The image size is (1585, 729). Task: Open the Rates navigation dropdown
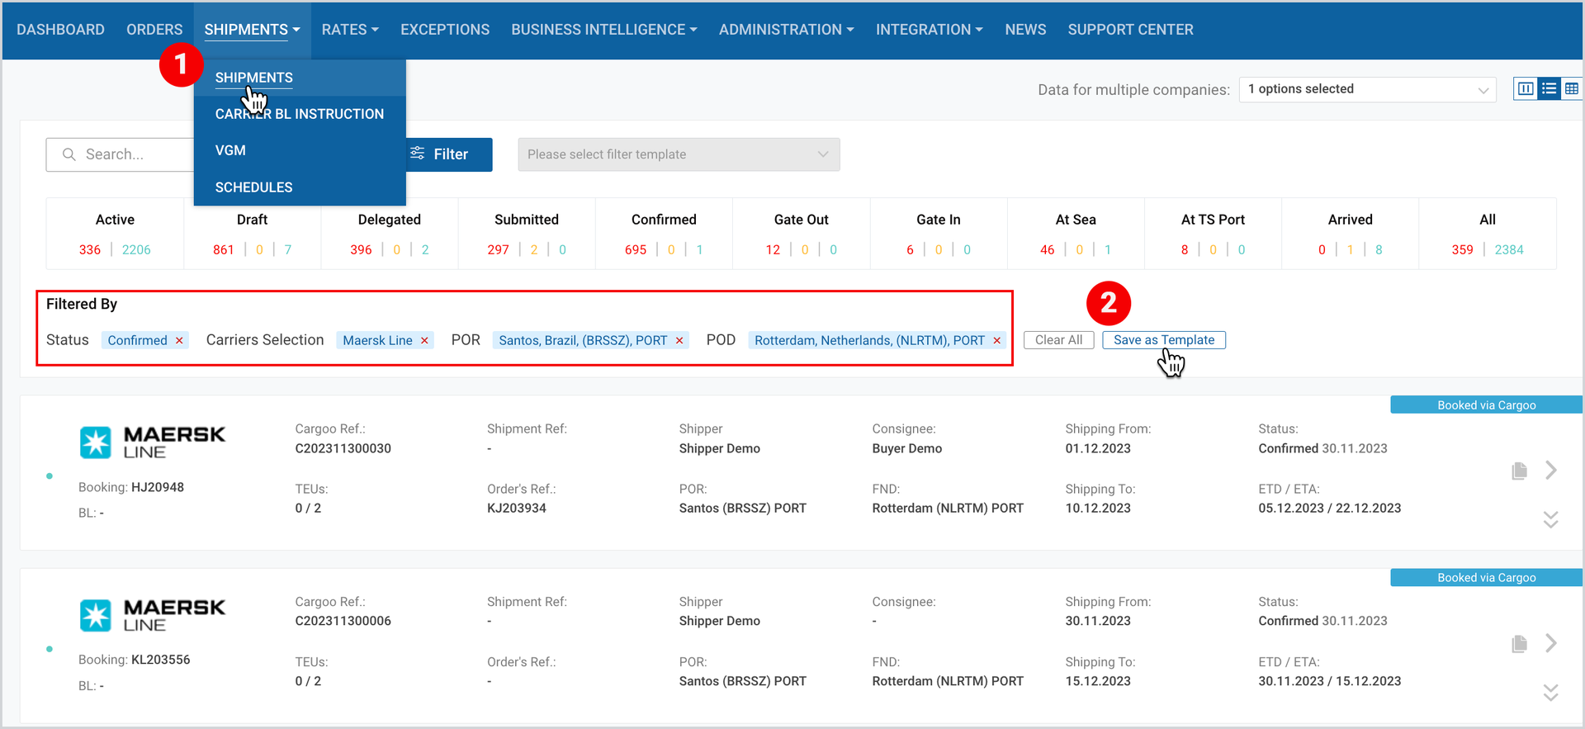[350, 30]
